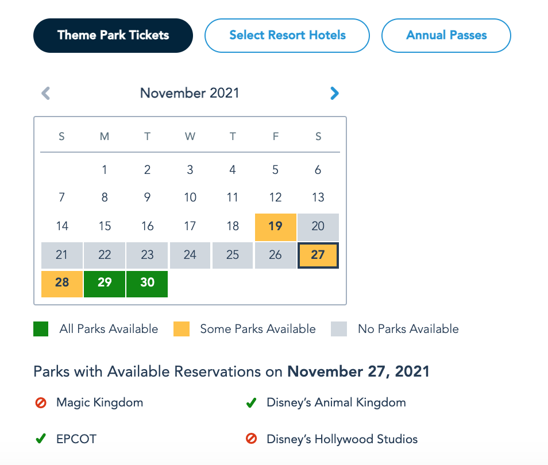This screenshot has height=465, width=548.
Task: Select November 12 on calendar
Action: (276, 197)
